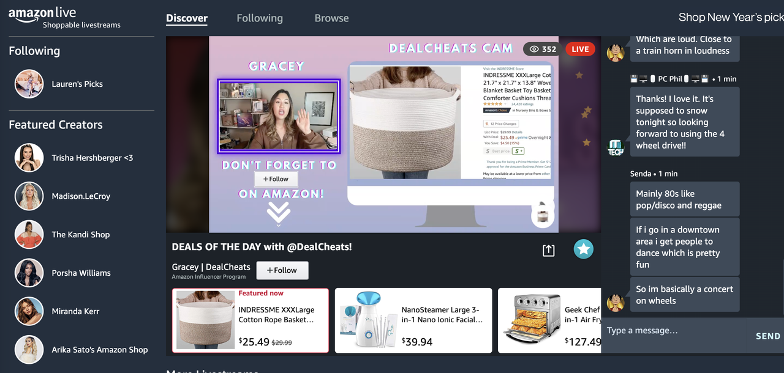Switch to the Following tab
The image size is (784, 373).
tap(260, 18)
